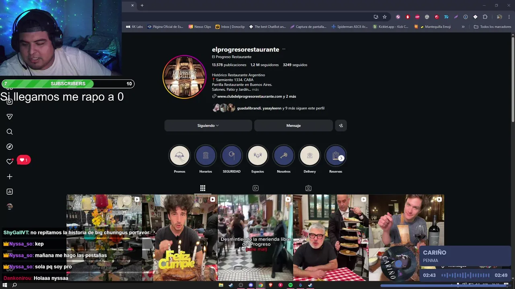The width and height of the screenshot is (515, 289).
Task: Open Spotify from taskbar
Action: tap(290, 285)
